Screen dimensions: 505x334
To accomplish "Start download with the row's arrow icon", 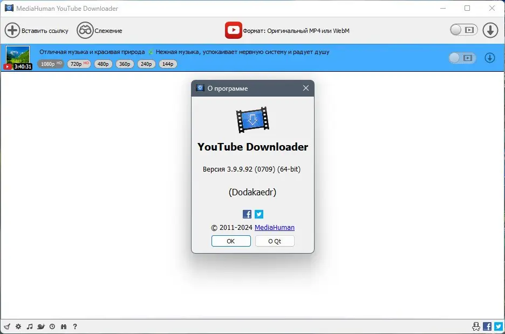I will (x=490, y=58).
